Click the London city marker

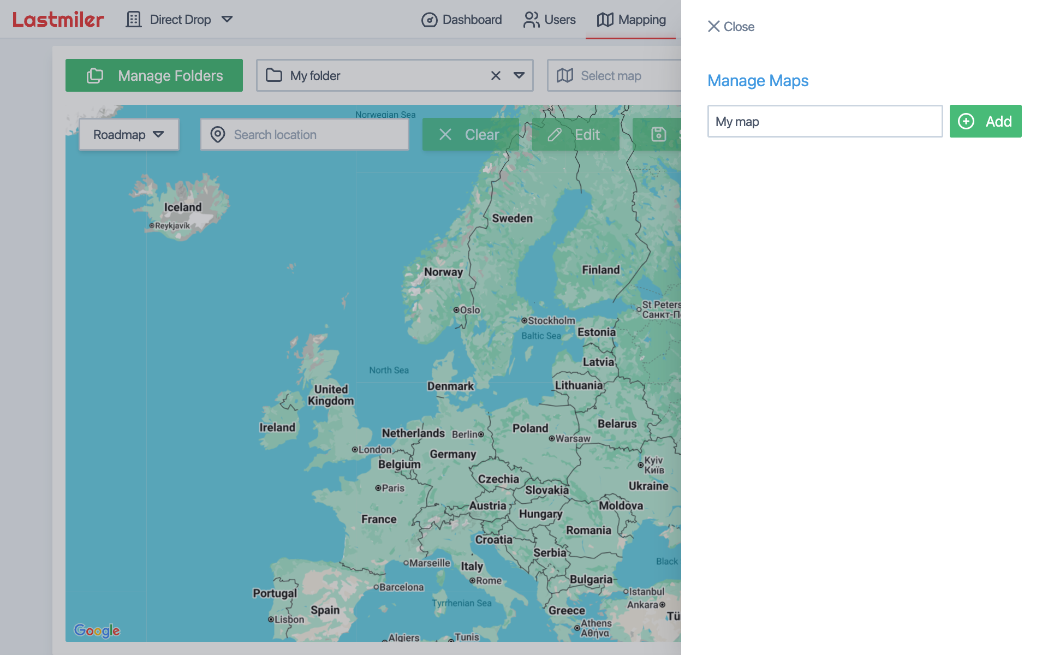click(x=355, y=449)
